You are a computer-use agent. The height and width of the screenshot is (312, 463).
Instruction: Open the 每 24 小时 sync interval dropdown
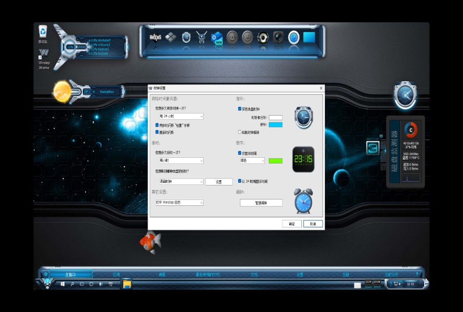click(181, 116)
